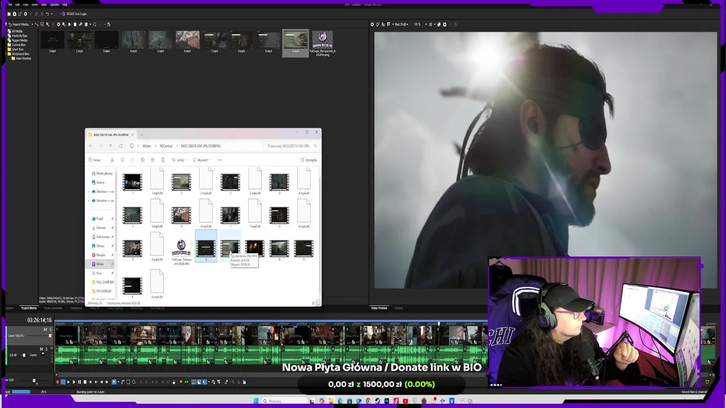Image resolution: width=726 pixels, height=408 pixels.
Task: Open Pobrane in Explorer sidebar
Action: coord(100,228)
